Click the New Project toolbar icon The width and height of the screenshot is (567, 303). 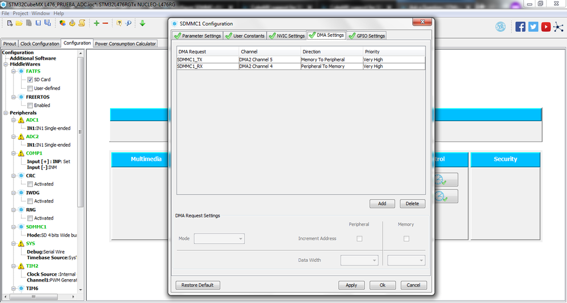[10, 23]
